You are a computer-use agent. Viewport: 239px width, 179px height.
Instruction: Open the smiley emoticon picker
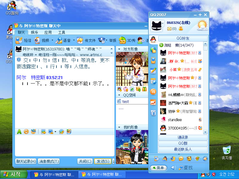pyautogui.click(x=26, y=132)
